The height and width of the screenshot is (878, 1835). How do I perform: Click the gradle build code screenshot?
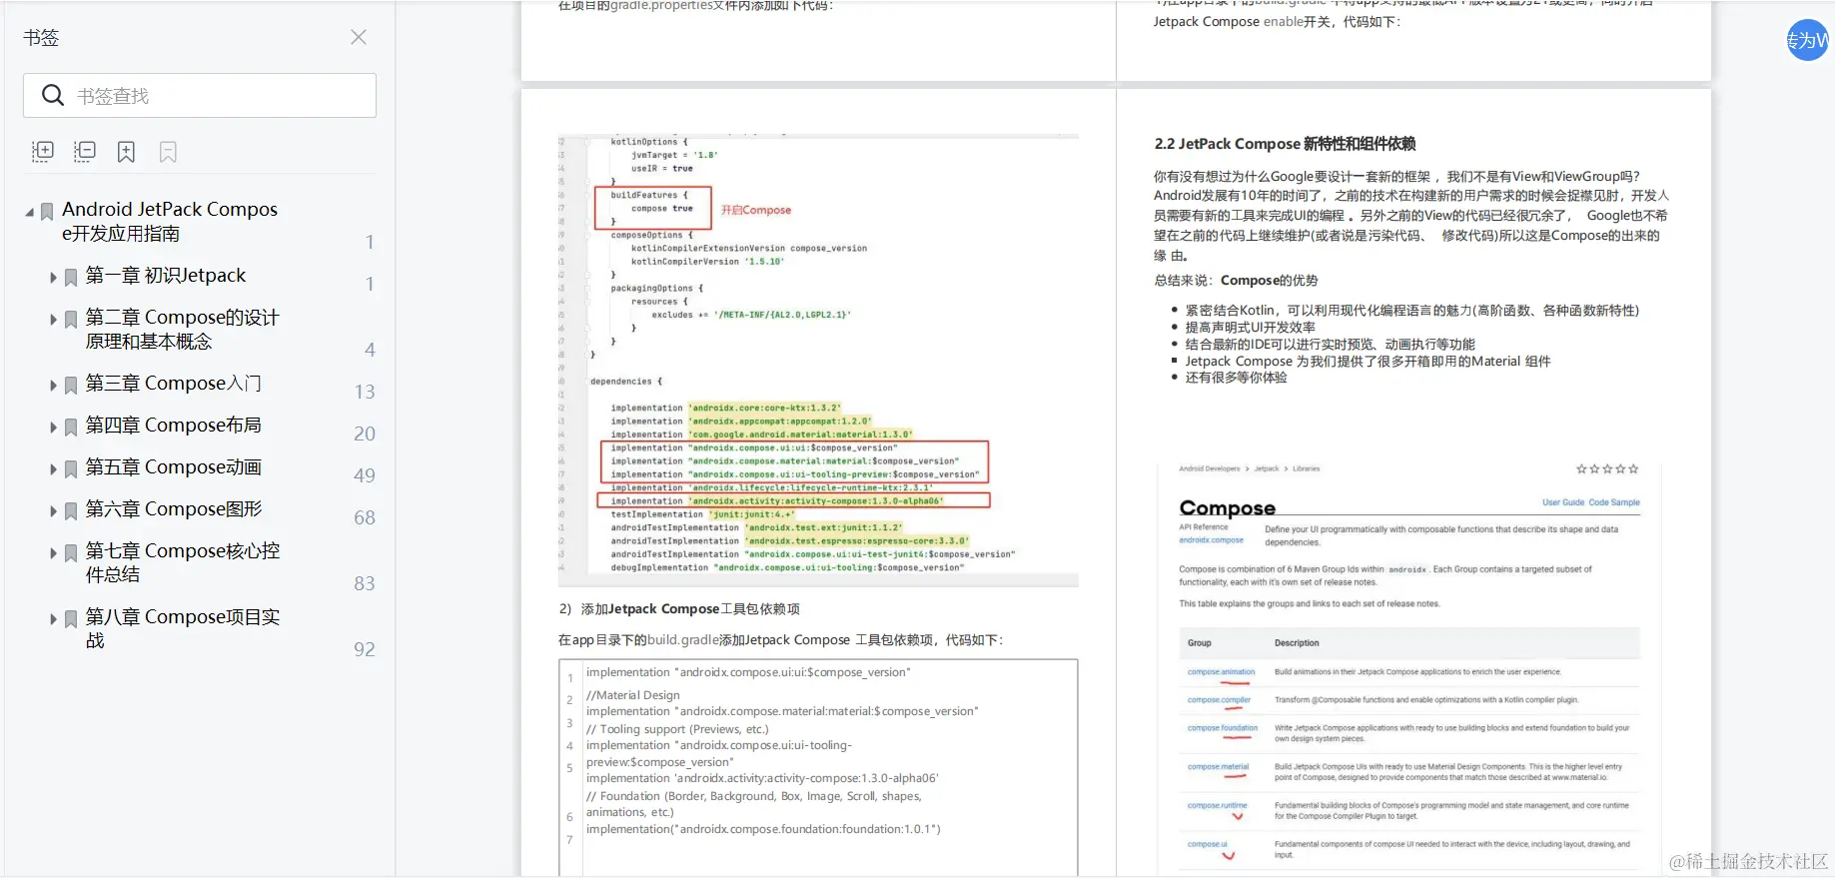tap(818, 361)
